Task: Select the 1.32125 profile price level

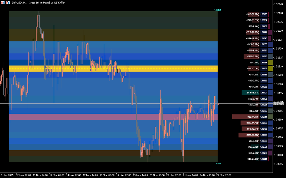Action: point(263,14)
